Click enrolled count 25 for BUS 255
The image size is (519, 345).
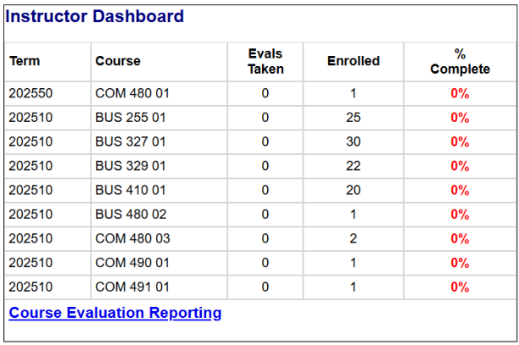click(x=353, y=118)
